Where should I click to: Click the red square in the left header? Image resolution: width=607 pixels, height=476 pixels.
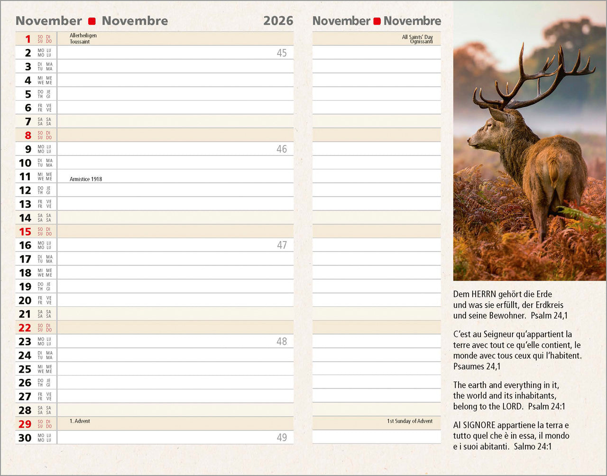tap(92, 21)
